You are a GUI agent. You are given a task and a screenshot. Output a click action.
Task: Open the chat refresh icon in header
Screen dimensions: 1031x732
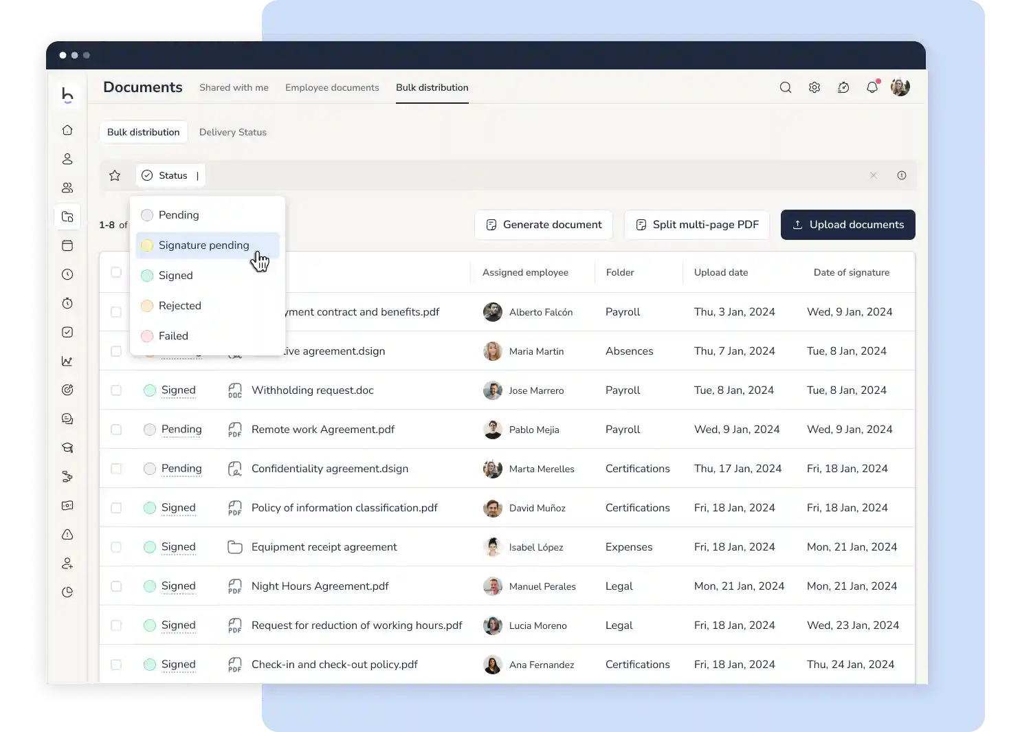(x=843, y=87)
